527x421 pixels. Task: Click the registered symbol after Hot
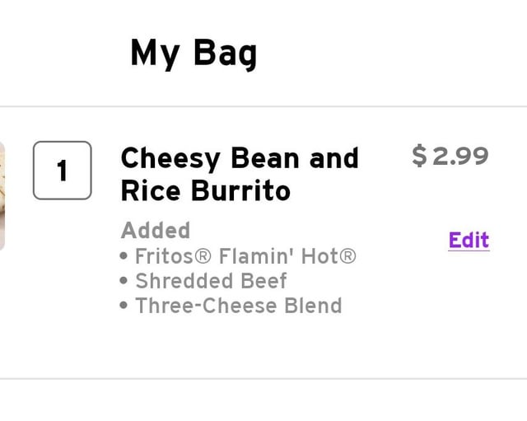[x=347, y=256]
